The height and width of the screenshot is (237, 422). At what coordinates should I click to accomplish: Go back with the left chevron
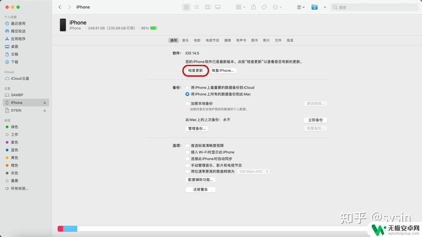click(60, 7)
